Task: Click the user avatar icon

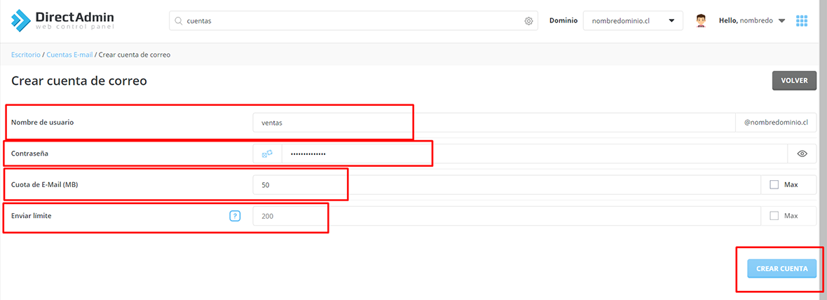Action: [x=700, y=21]
